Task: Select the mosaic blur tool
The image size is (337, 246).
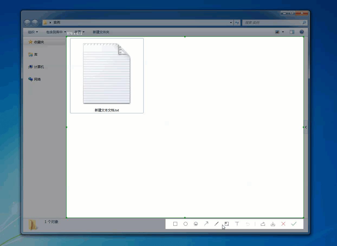Action: [227, 224]
